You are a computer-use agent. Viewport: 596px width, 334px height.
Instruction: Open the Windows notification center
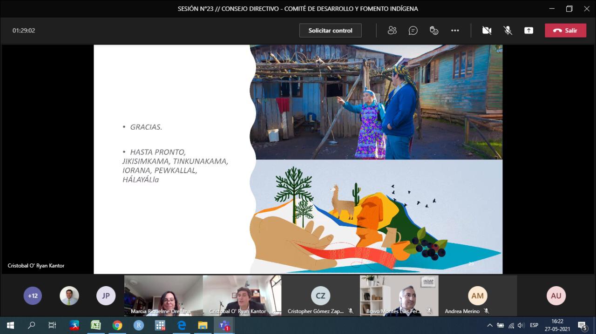[582, 325]
